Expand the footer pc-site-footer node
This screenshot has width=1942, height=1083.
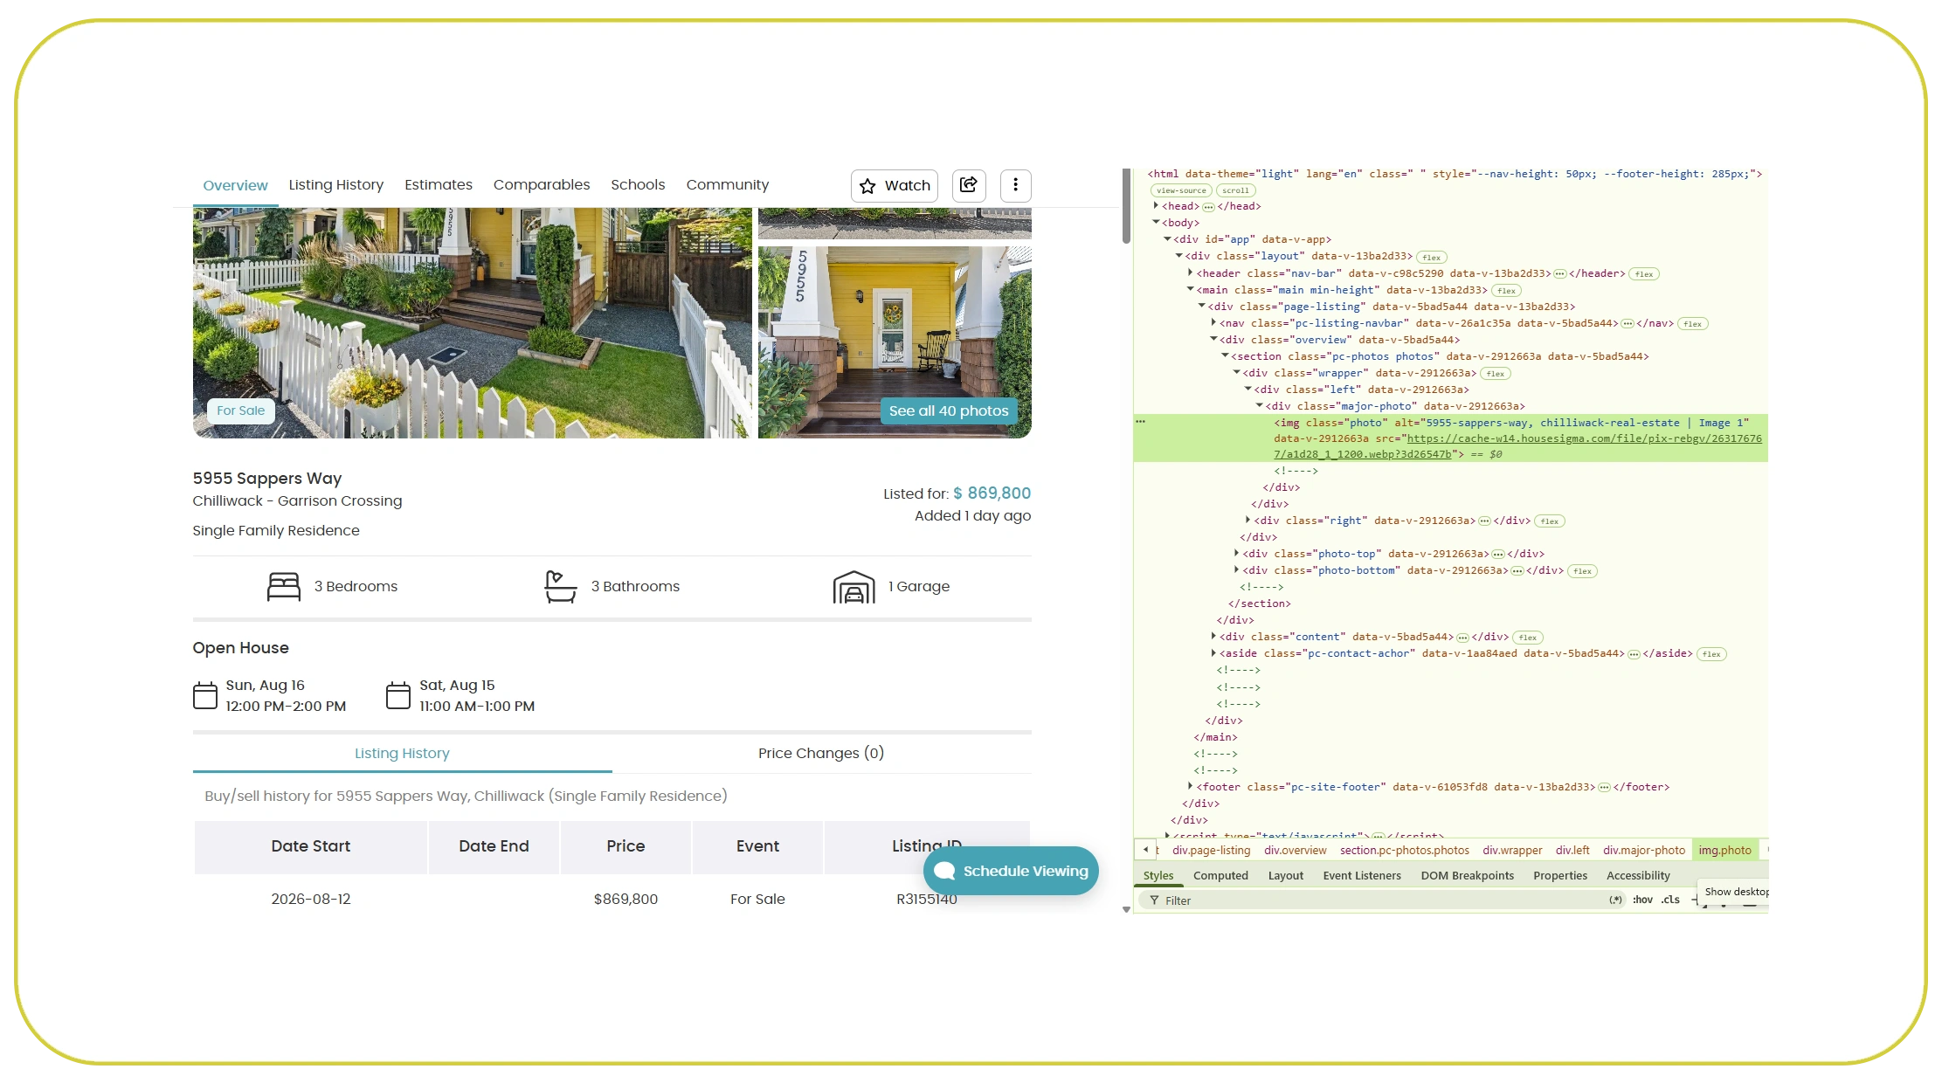click(x=1190, y=787)
